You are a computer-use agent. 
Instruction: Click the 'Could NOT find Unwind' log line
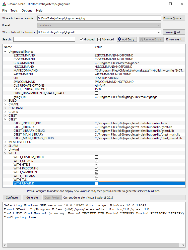click(x=94, y=213)
